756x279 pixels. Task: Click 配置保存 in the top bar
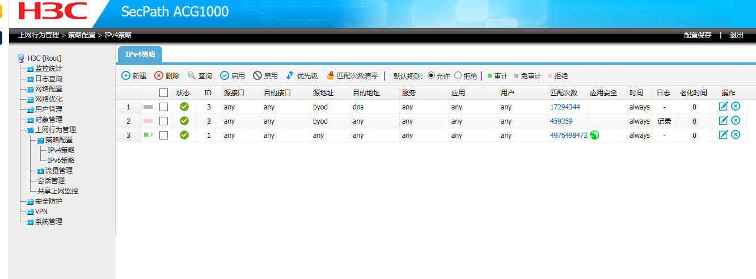698,35
